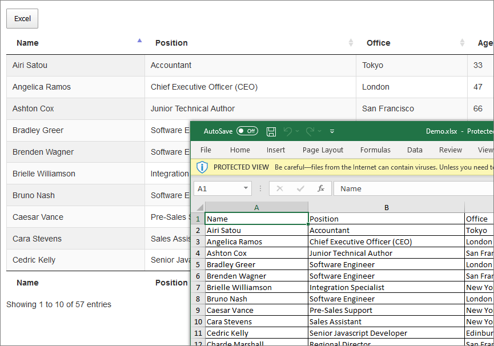Click the Enter checkmark icon near the formula bar
Image resolution: width=494 pixels, height=346 pixels.
tap(300, 188)
